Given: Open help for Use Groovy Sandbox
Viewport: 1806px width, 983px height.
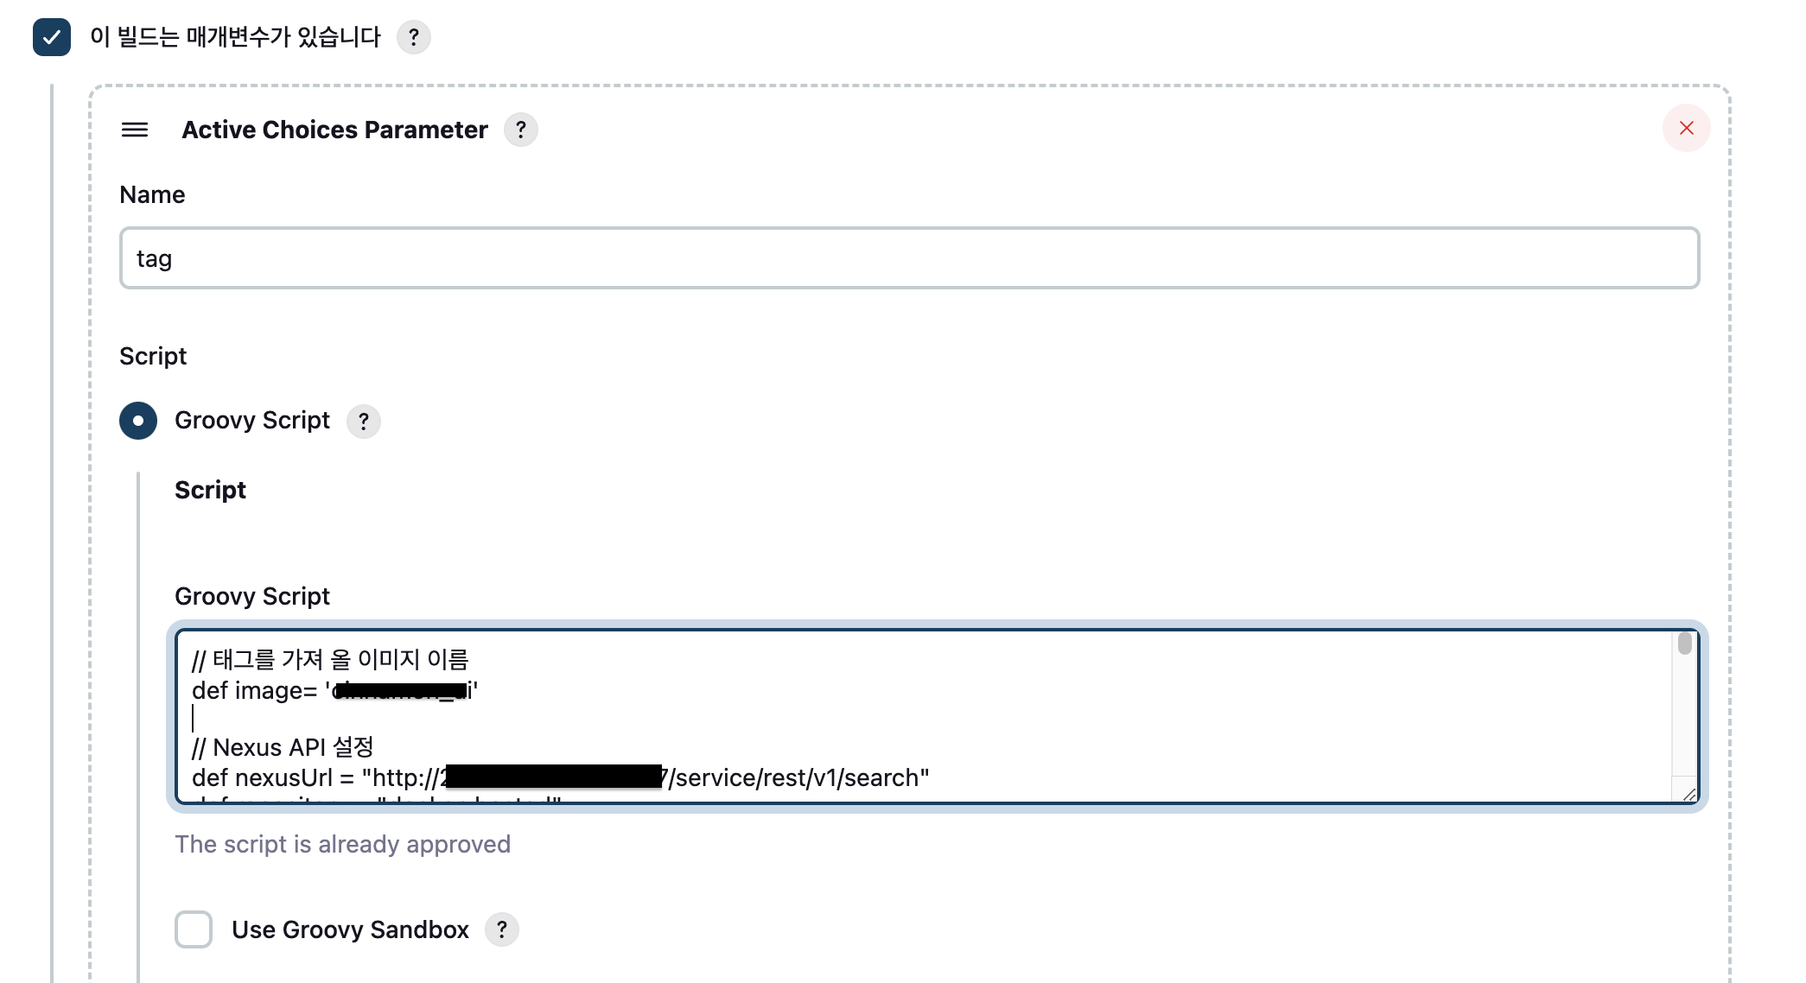Looking at the screenshot, I should (x=502, y=929).
